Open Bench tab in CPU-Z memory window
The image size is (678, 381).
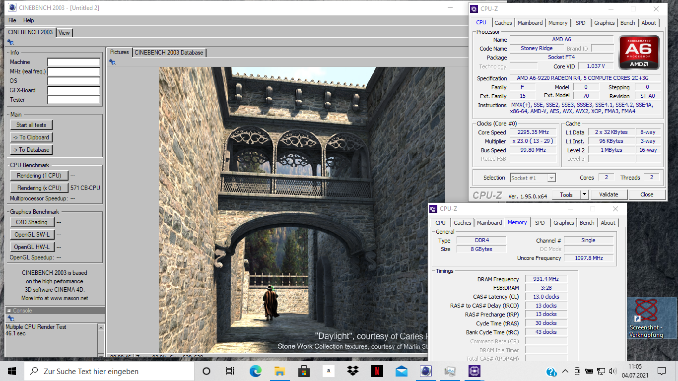pyautogui.click(x=587, y=223)
